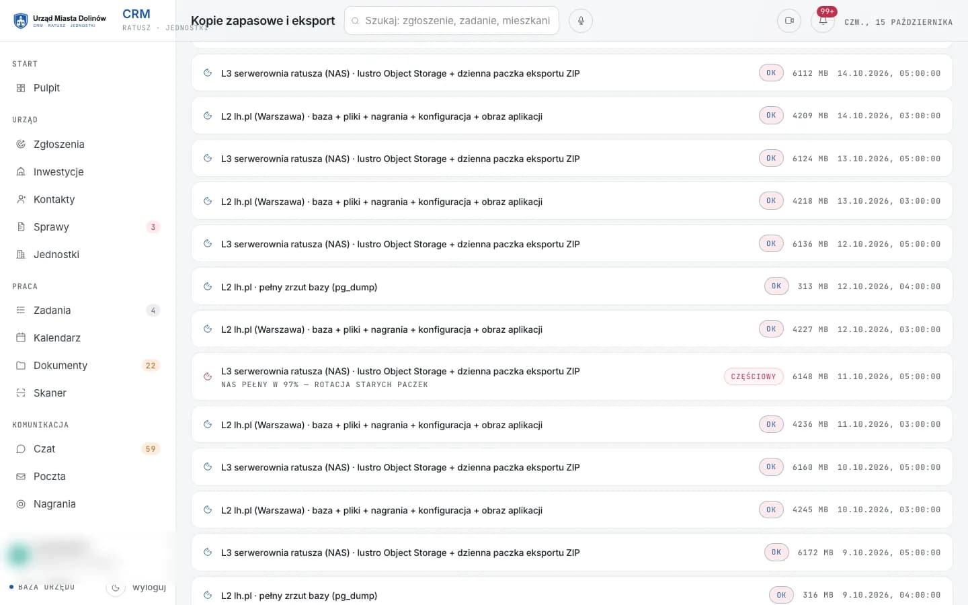This screenshot has height=605, width=968.
Task: Click the Skaner scan icon
Action: point(21,393)
